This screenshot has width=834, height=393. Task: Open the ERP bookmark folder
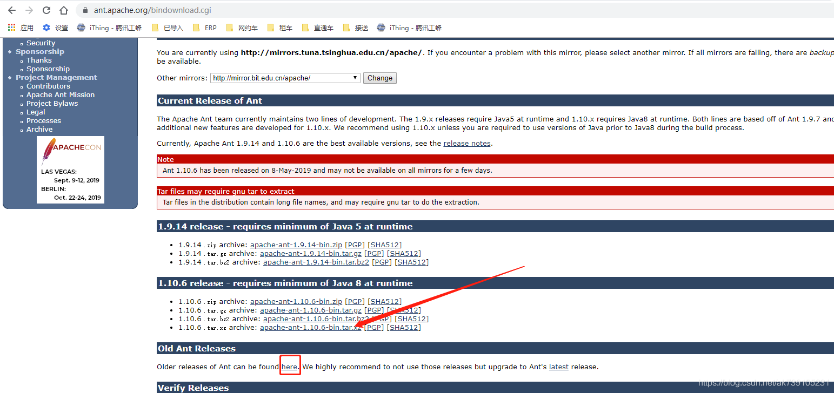coord(204,28)
